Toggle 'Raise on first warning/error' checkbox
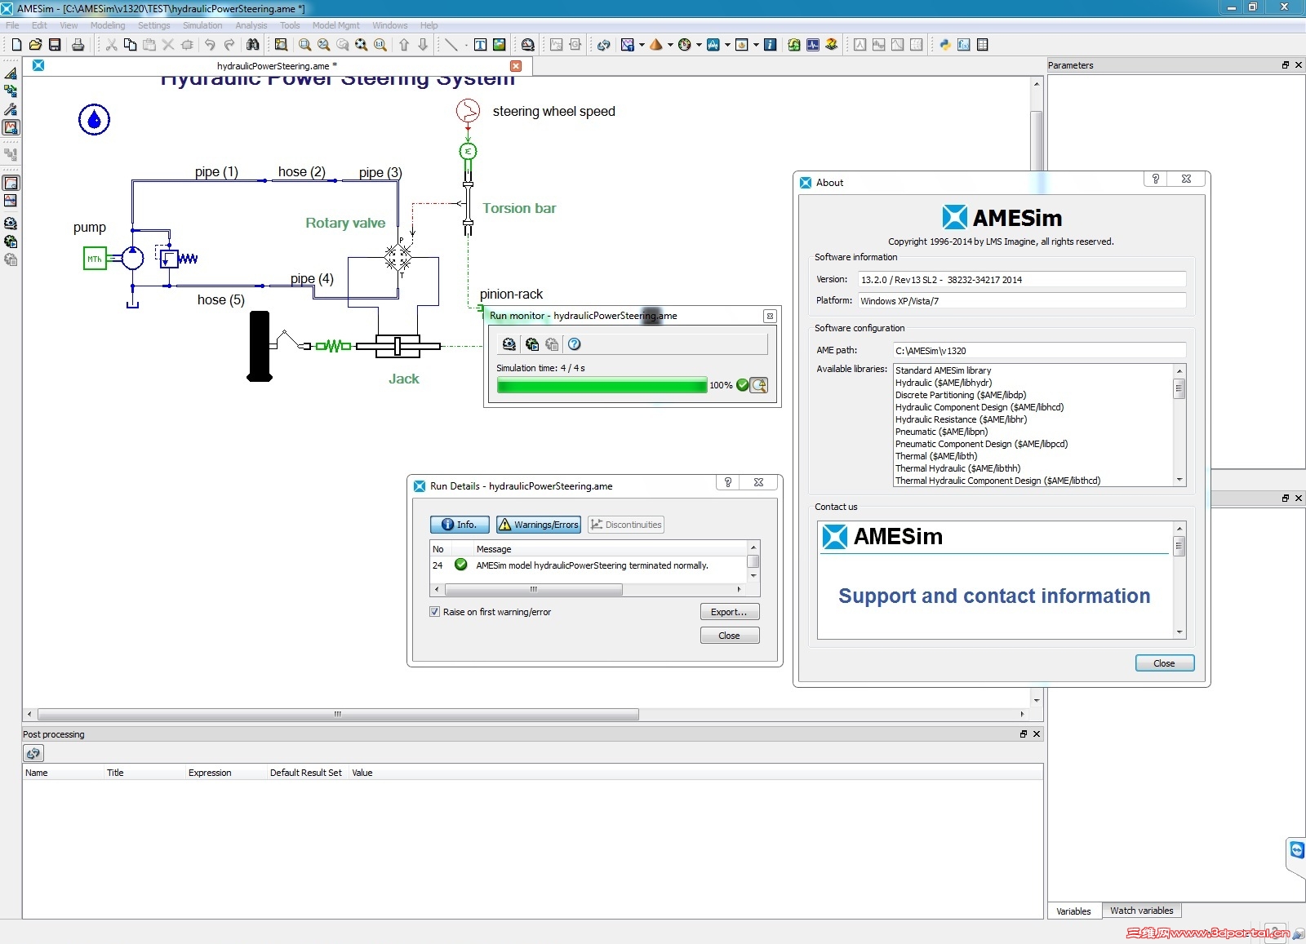 (435, 612)
